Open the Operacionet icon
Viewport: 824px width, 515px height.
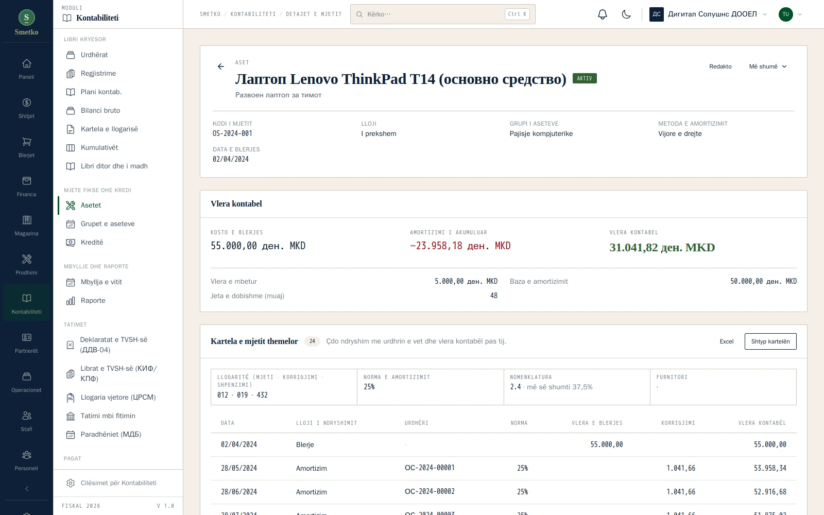(26, 382)
